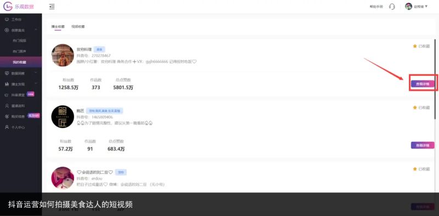
Task: Collapse the sidebar with hamburger icon
Action: coord(52,7)
